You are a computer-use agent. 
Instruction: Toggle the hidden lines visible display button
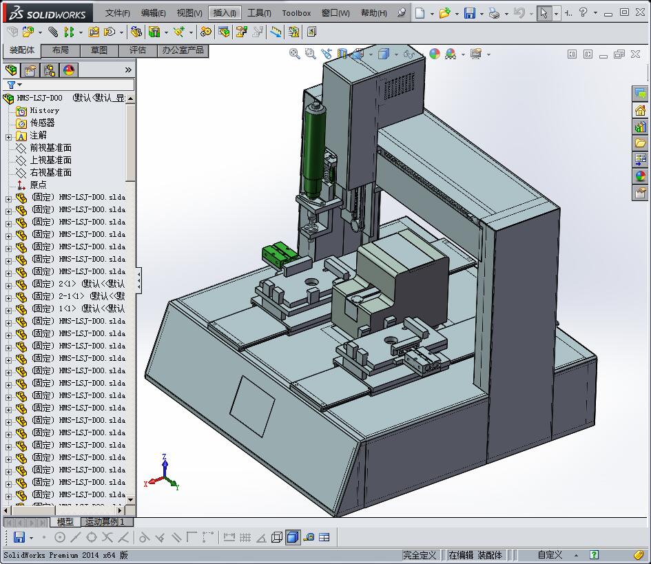[x=277, y=537]
